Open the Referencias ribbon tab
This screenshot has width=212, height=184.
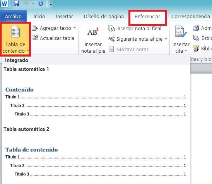[x=147, y=17]
